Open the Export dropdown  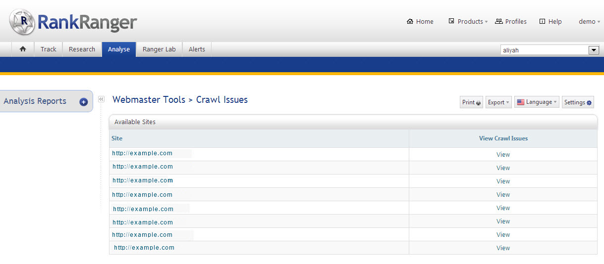click(498, 102)
